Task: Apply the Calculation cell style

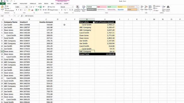Action: point(132,7)
